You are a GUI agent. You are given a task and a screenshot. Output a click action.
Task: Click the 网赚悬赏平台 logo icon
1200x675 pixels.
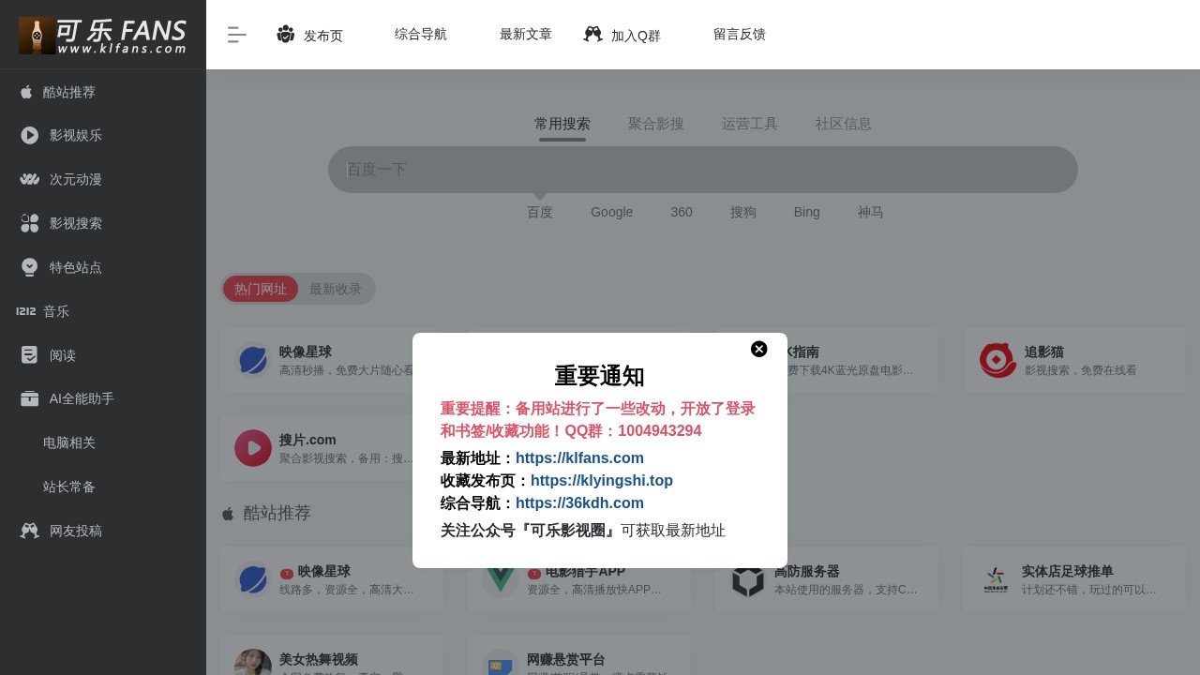[501, 662]
